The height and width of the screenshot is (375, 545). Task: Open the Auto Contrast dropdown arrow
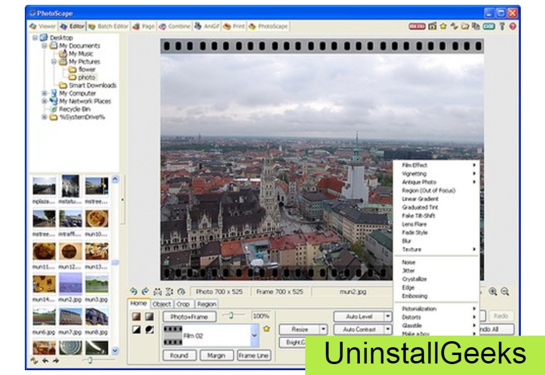[388, 329]
